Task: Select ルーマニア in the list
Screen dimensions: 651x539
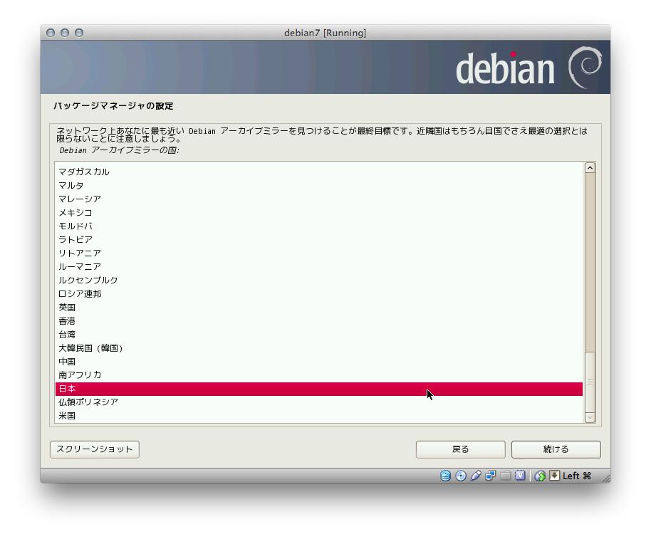Action: [x=319, y=266]
